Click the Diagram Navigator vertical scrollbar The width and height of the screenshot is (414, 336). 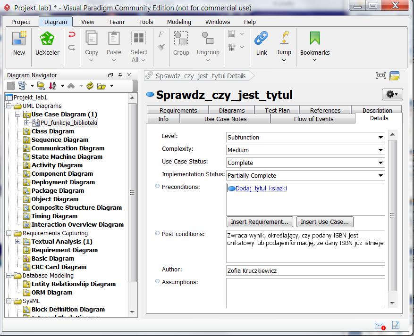132,192
